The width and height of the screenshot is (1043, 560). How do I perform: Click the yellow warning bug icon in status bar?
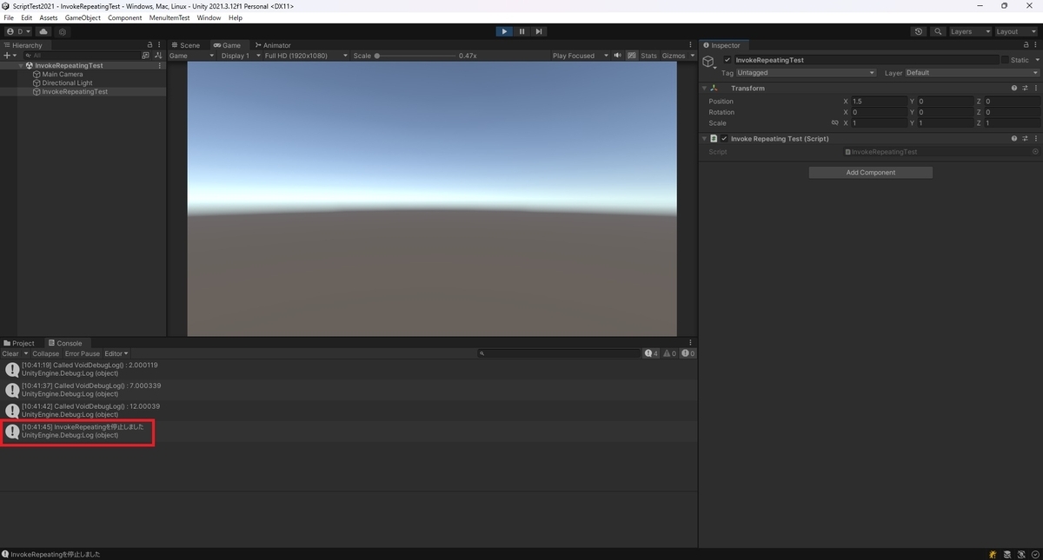992,554
